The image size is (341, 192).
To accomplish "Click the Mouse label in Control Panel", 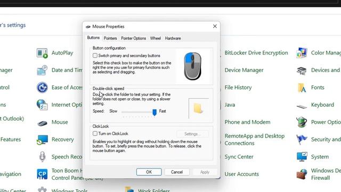I will click(60, 122).
